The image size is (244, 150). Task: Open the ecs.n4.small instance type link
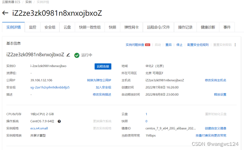coord(39,128)
